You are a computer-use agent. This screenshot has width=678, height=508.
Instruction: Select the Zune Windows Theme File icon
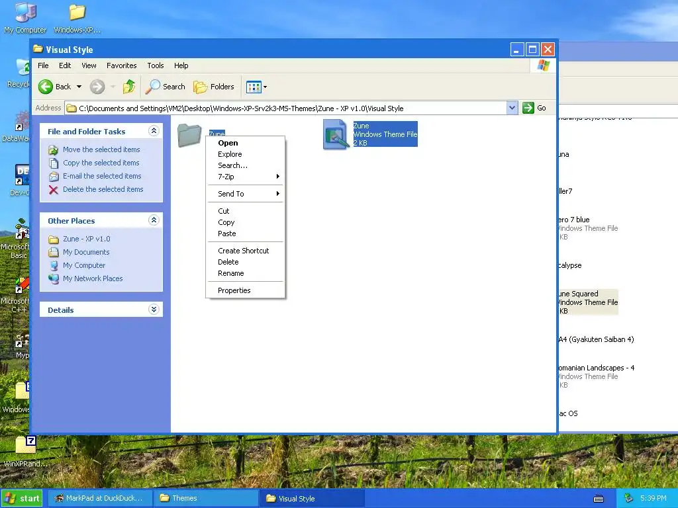(x=336, y=134)
